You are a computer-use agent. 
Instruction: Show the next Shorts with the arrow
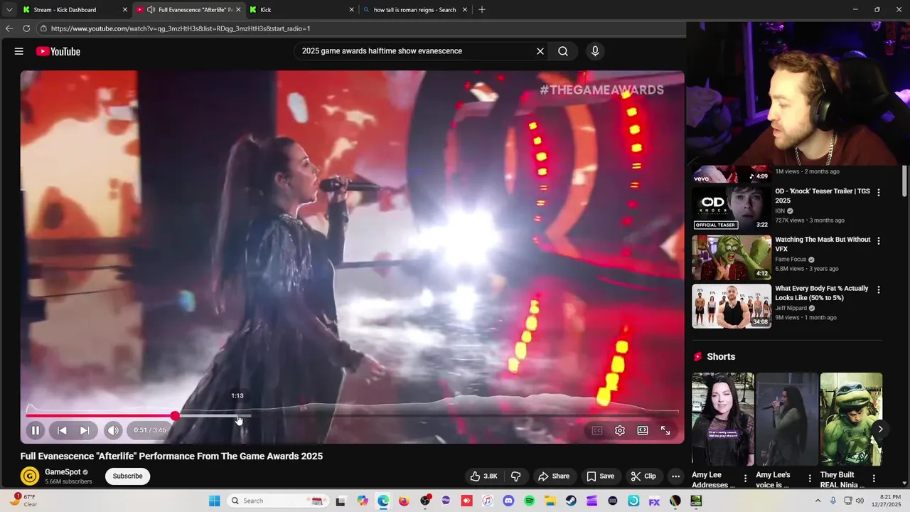[880, 429]
